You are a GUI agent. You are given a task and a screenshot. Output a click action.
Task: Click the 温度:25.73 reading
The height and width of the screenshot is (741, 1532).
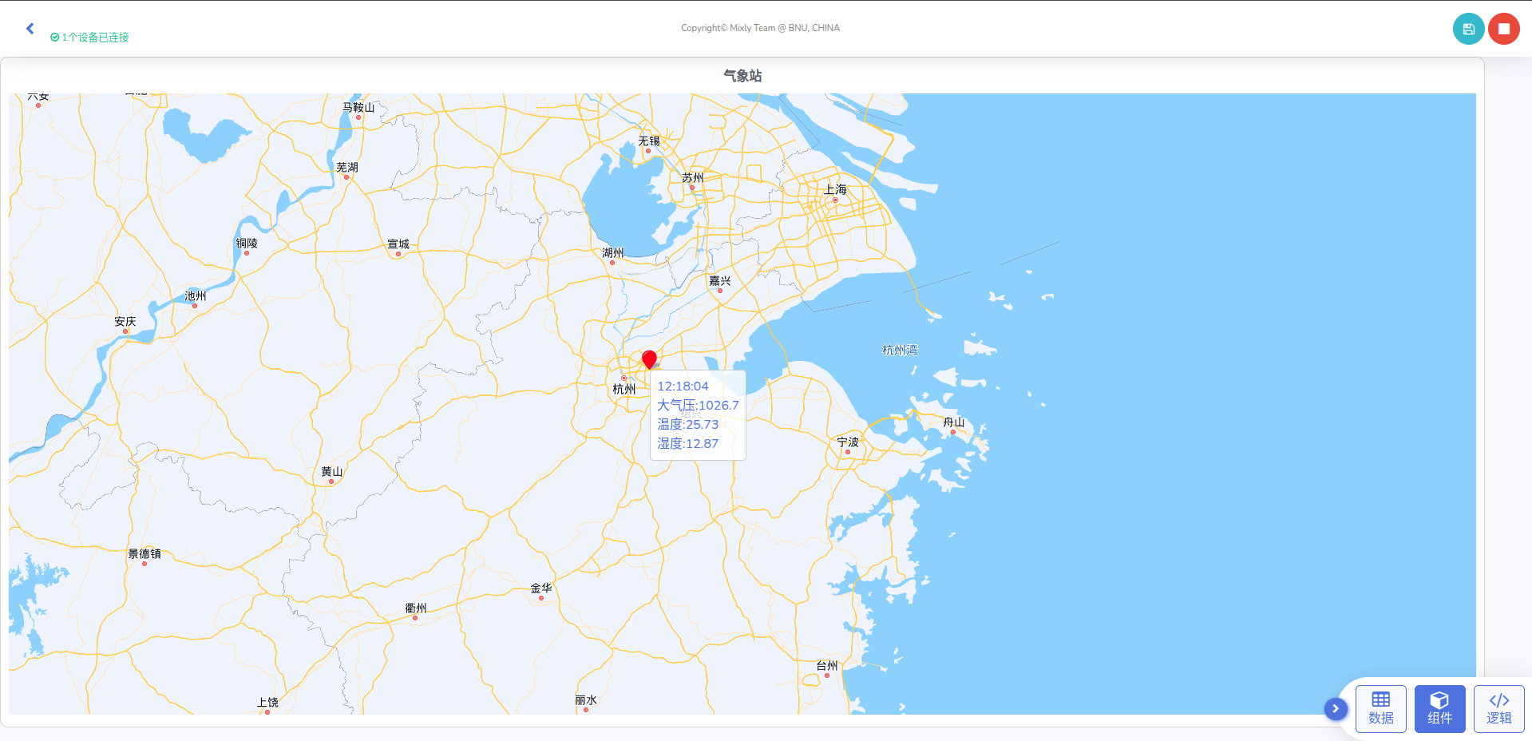pyautogui.click(x=687, y=425)
